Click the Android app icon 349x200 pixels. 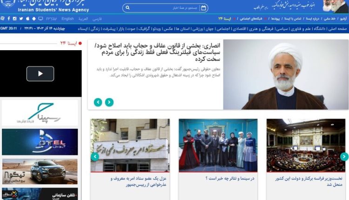[34, 19]
